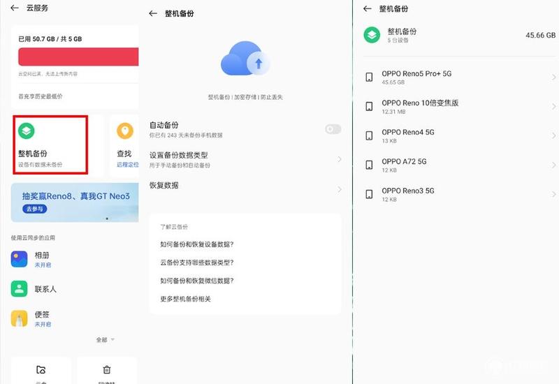This screenshot has height=384, width=559.
Task: Select OPPO A72 5G device name
Action: click(x=404, y=161)
